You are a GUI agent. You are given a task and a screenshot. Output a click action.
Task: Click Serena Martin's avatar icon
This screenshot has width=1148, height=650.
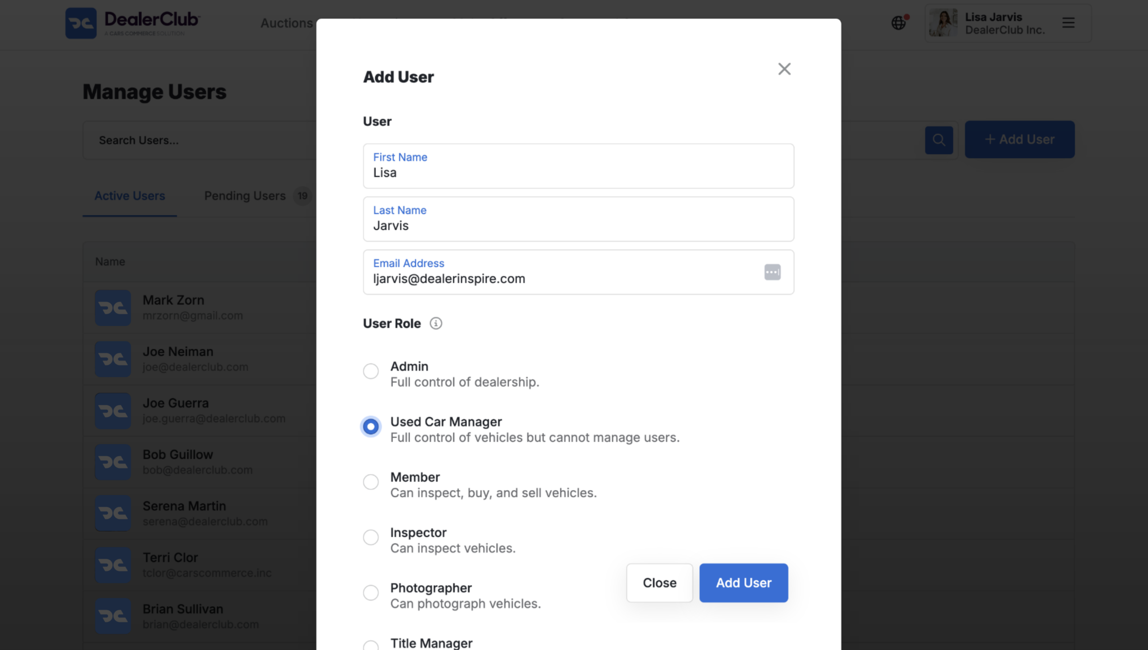coord(113,513)
